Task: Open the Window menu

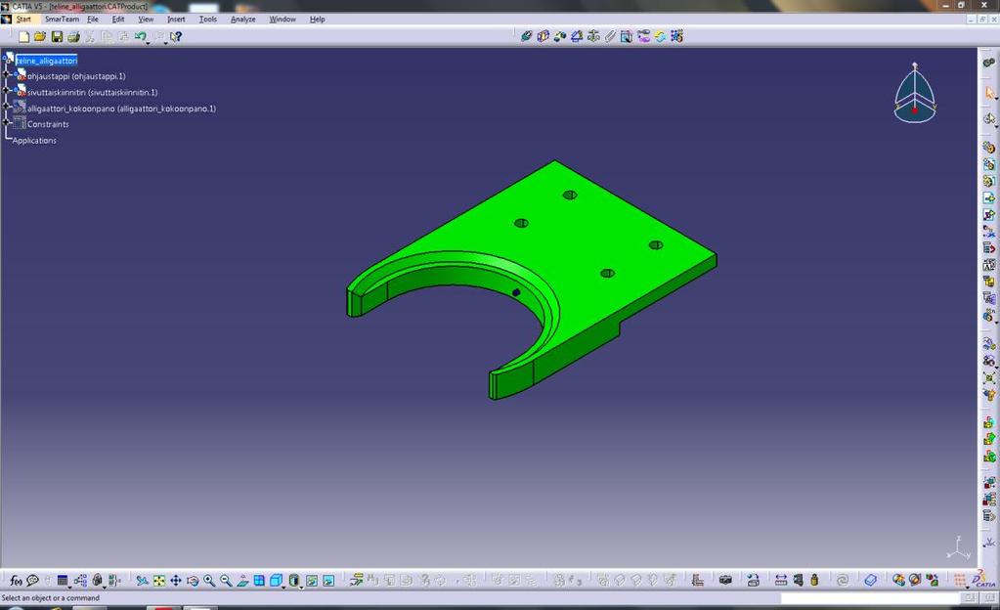Action: 283,20
